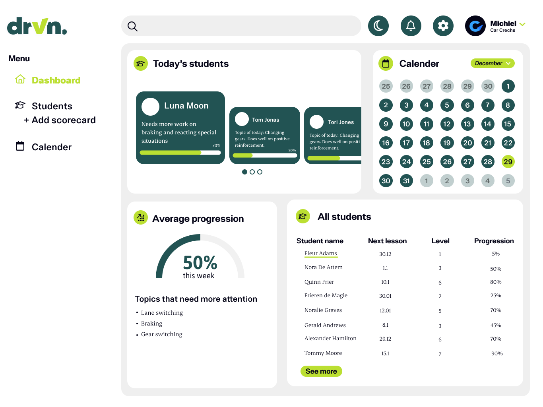Click the search magnifier icon
543x407 pixels.
pos(132,26)
